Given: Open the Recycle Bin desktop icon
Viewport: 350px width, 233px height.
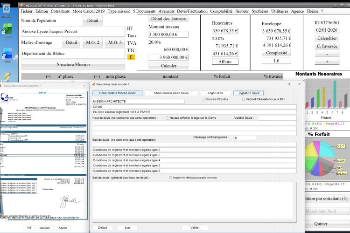Looking at the screenshot, I should [7, 10].
